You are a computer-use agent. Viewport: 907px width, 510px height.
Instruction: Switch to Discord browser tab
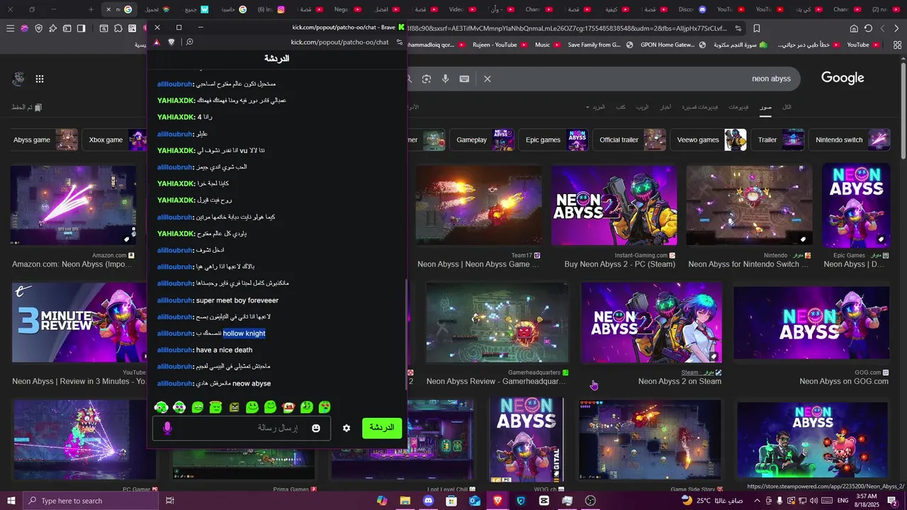tap(693, 9)
